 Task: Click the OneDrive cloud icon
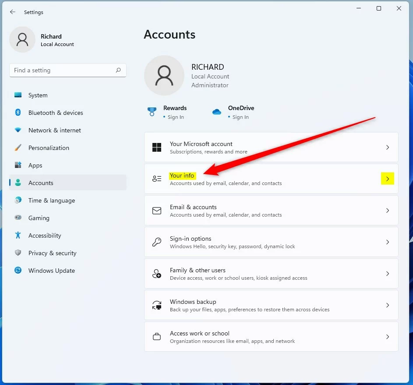[x=216, y=112]
